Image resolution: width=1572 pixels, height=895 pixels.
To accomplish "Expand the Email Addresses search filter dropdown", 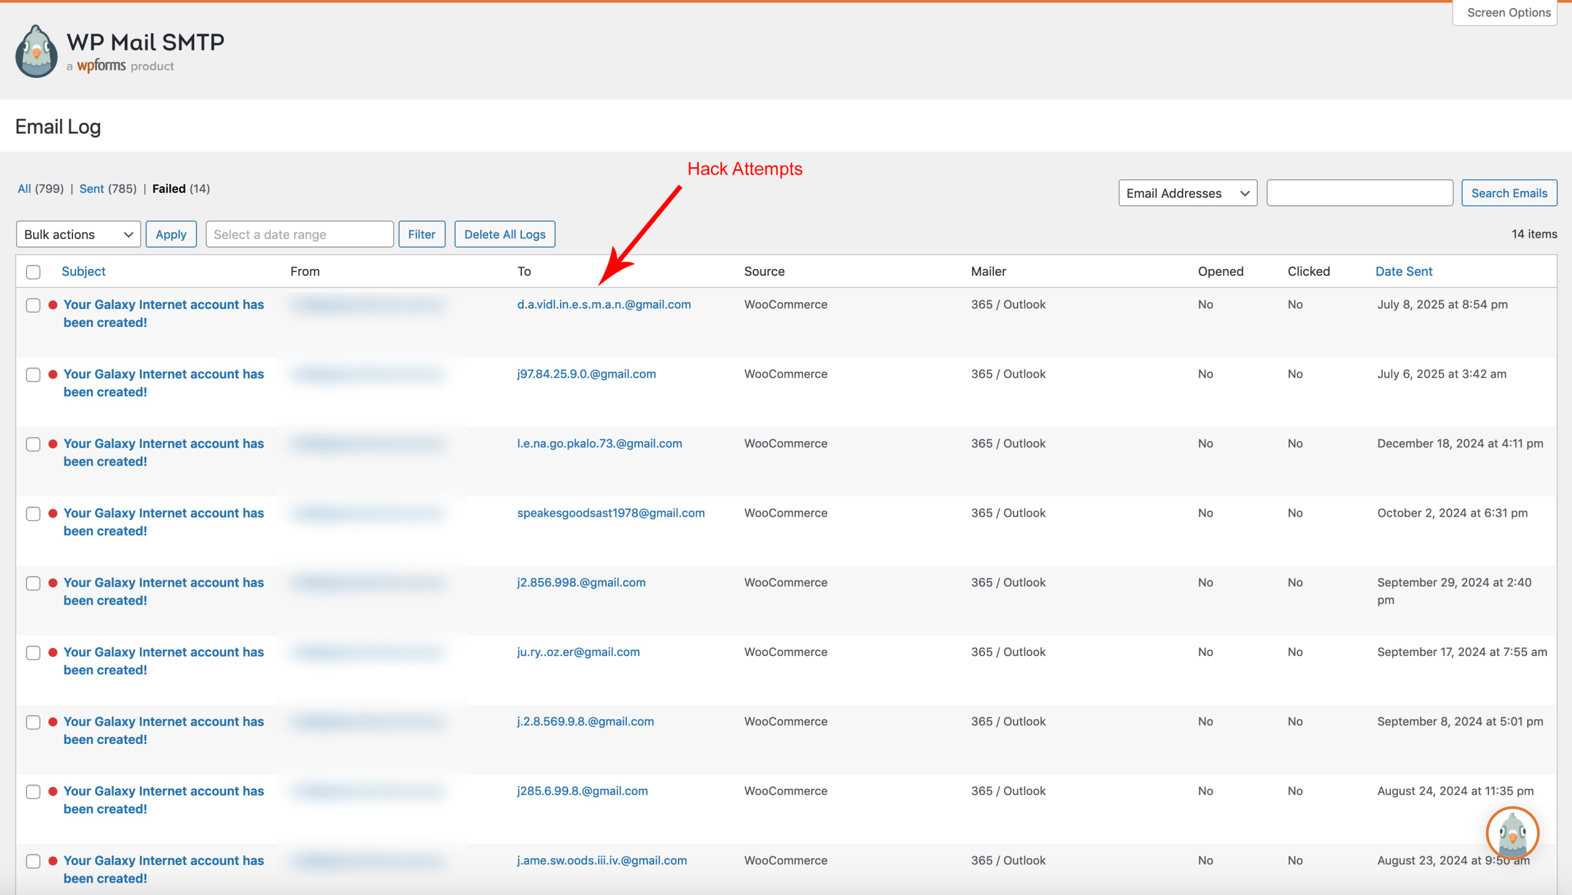I will [x=1187, y=193].
